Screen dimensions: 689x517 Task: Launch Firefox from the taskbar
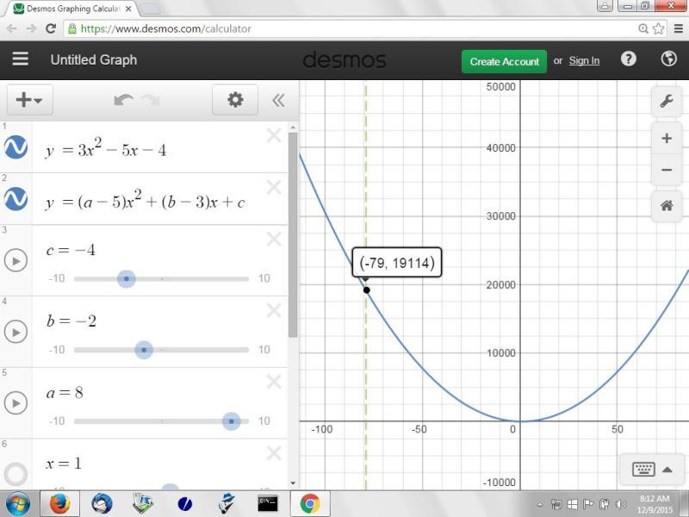click(59, 504)
